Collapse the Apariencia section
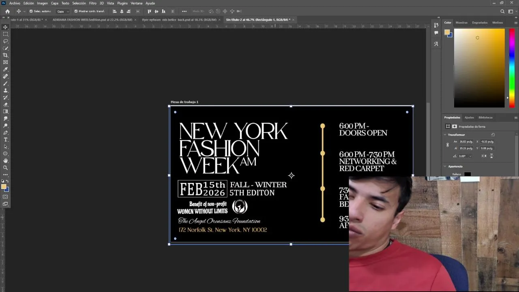This screenshot has height=292, width=519. pyautogui.click(x=445, y=166)
